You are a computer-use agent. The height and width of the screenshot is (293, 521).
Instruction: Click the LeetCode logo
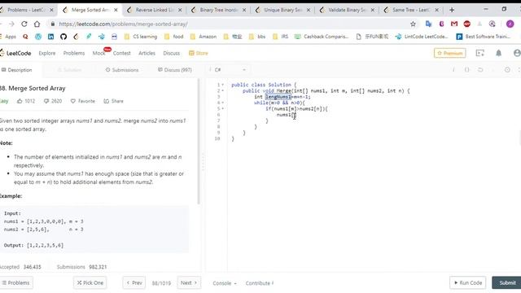click(15, 53)
